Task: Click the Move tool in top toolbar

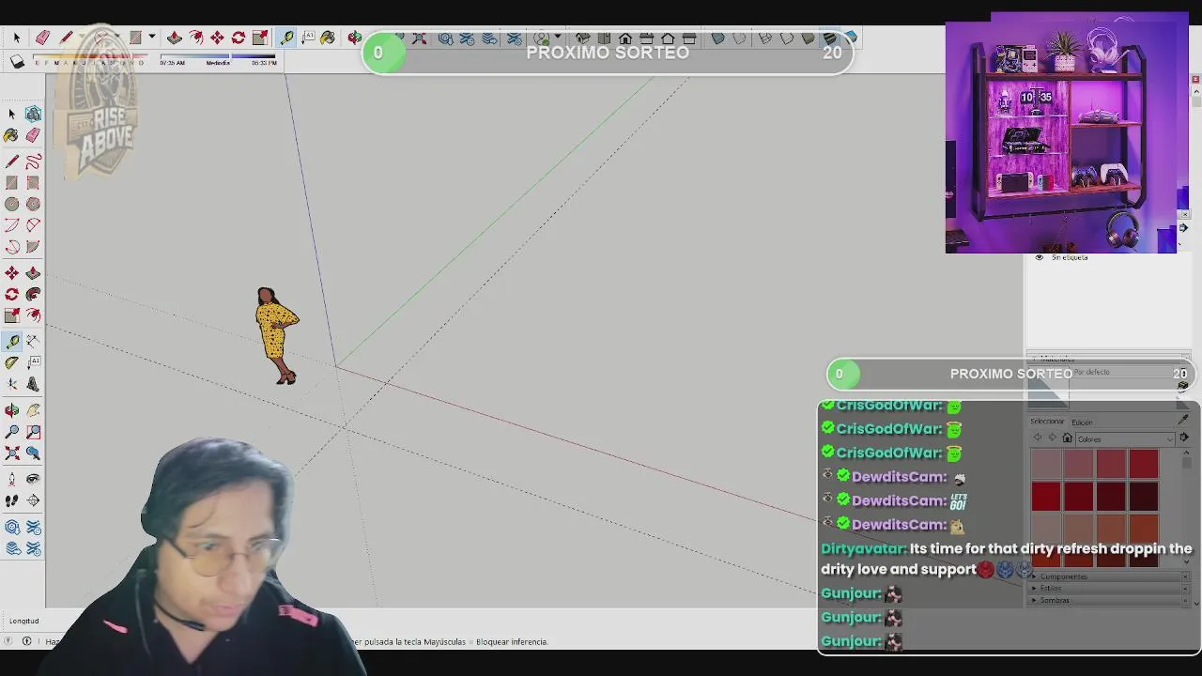Action: [217, 38]
